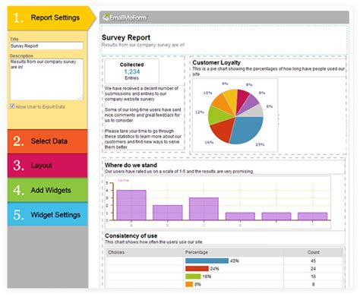Toggle Allow User to Export Data checkbox

(12, 106)
